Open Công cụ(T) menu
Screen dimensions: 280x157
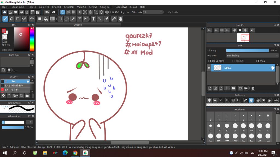click(x=106, y=7)
